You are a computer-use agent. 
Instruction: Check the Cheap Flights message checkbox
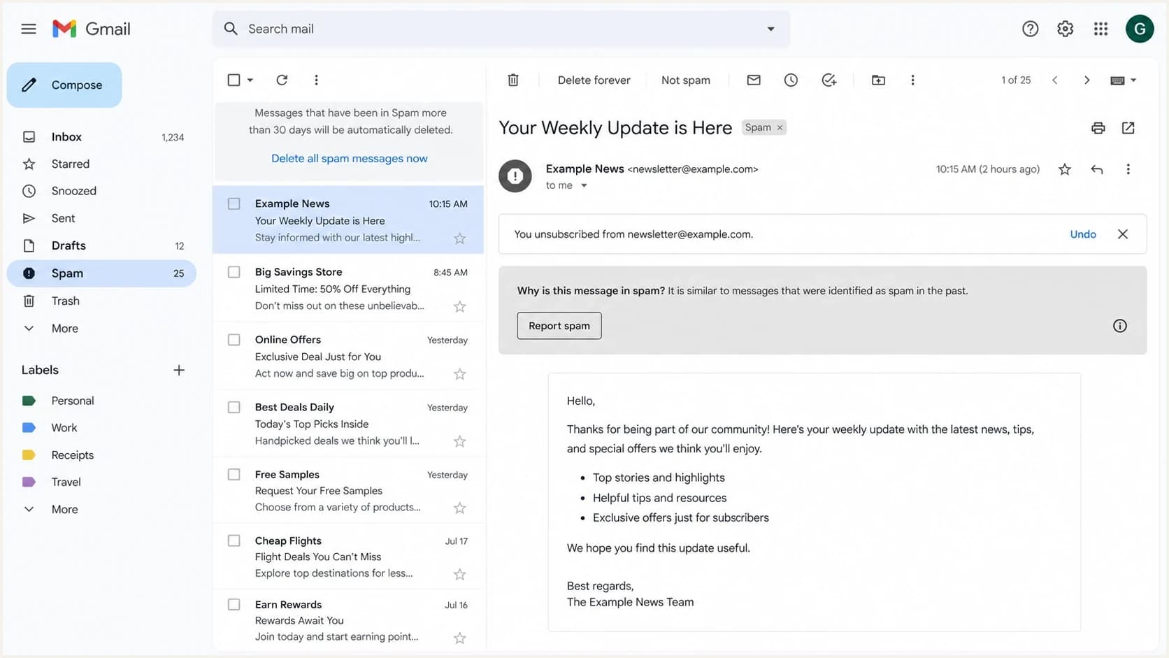pos(234,541)
